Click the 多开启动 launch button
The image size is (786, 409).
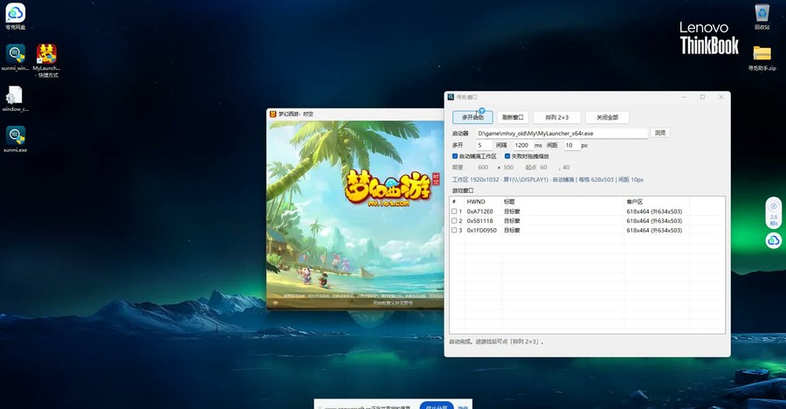(x=472, y=117)
